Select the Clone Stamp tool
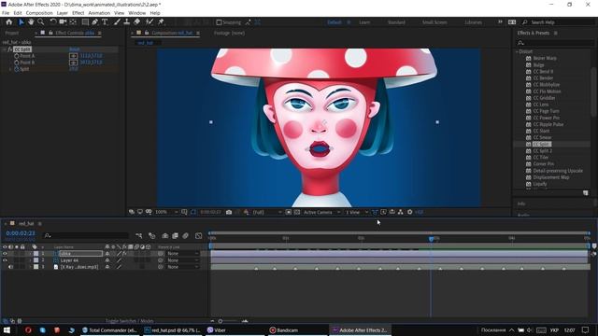Viewport: 598px width, 336px height. [x=127, y=22]
